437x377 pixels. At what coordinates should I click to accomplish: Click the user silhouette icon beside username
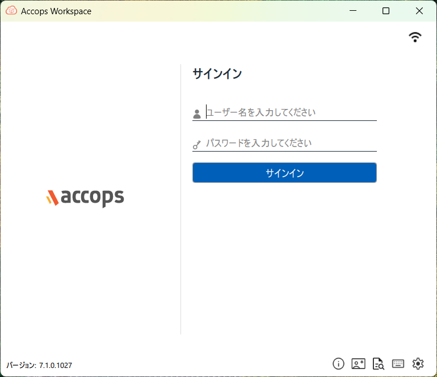[197, 114]
